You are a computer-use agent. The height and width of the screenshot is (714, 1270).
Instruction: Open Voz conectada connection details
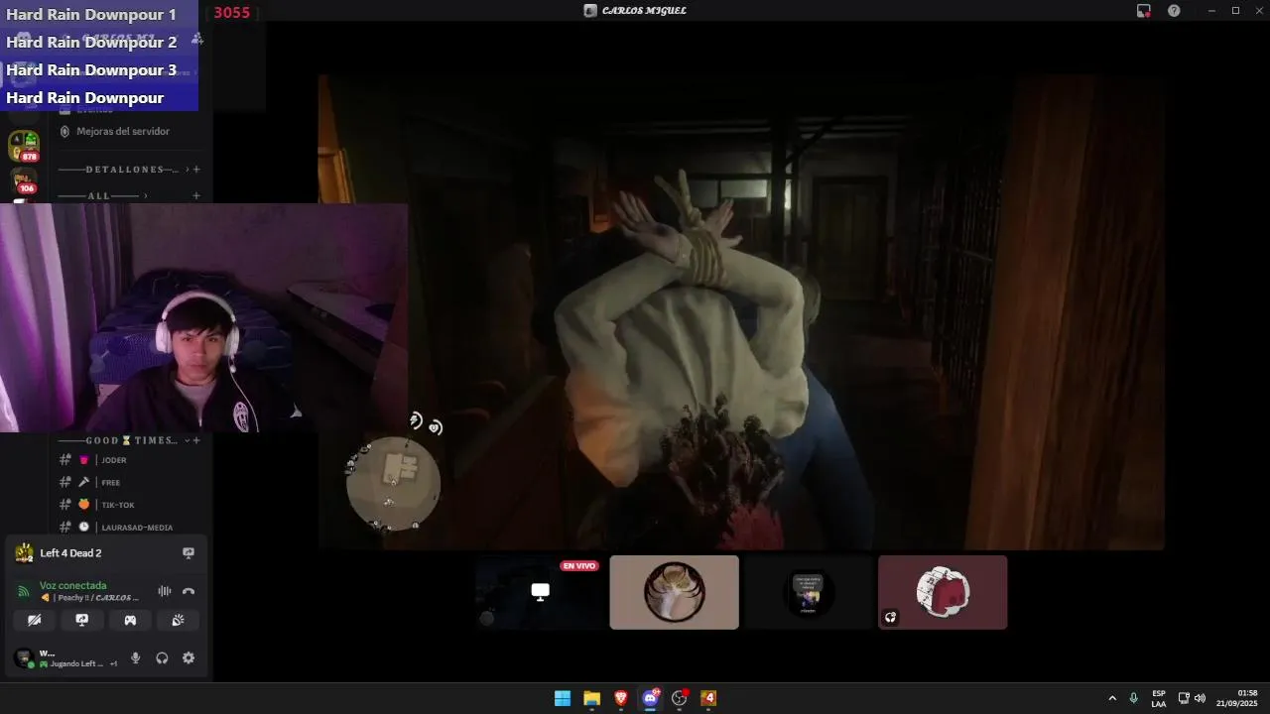(x=72, y=585)
